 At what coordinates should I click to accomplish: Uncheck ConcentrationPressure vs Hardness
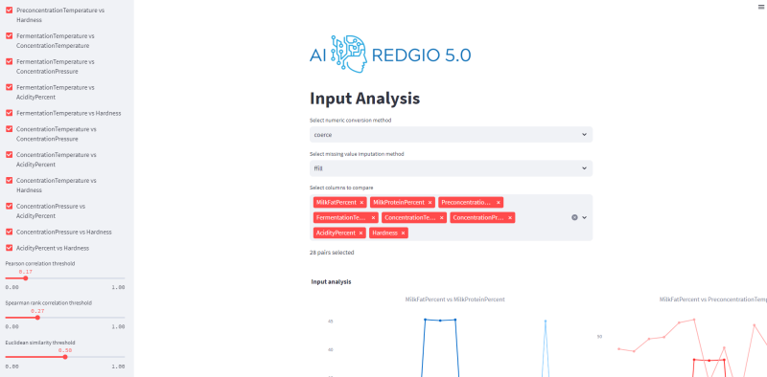(9, 232)
